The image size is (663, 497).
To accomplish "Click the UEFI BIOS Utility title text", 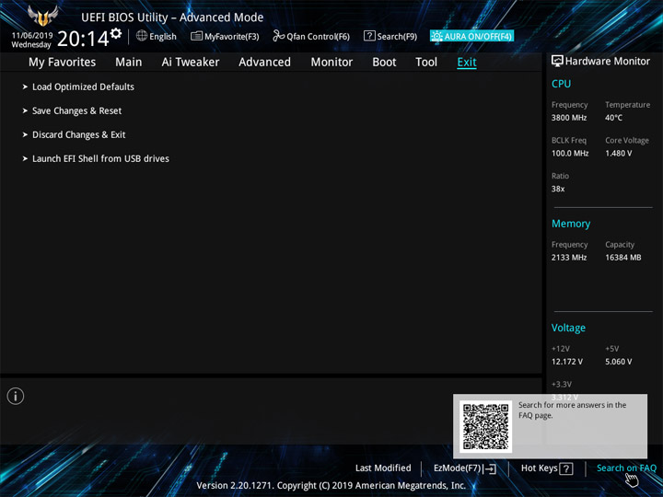I will click(172, 17).
